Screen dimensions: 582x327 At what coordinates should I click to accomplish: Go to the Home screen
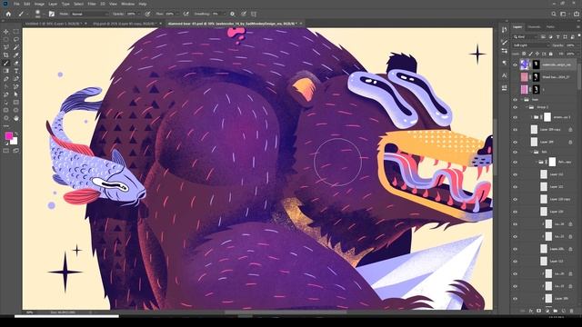8,15
